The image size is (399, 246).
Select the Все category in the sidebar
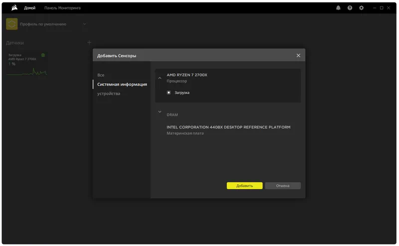tap(101, 75)
